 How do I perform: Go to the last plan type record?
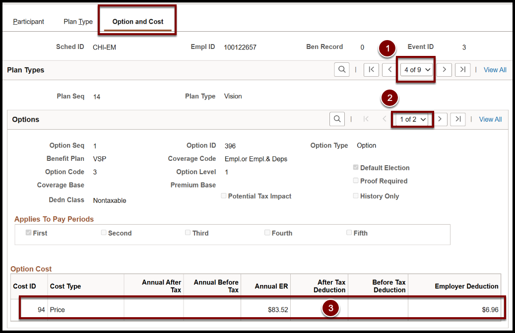tap(462, 70)
